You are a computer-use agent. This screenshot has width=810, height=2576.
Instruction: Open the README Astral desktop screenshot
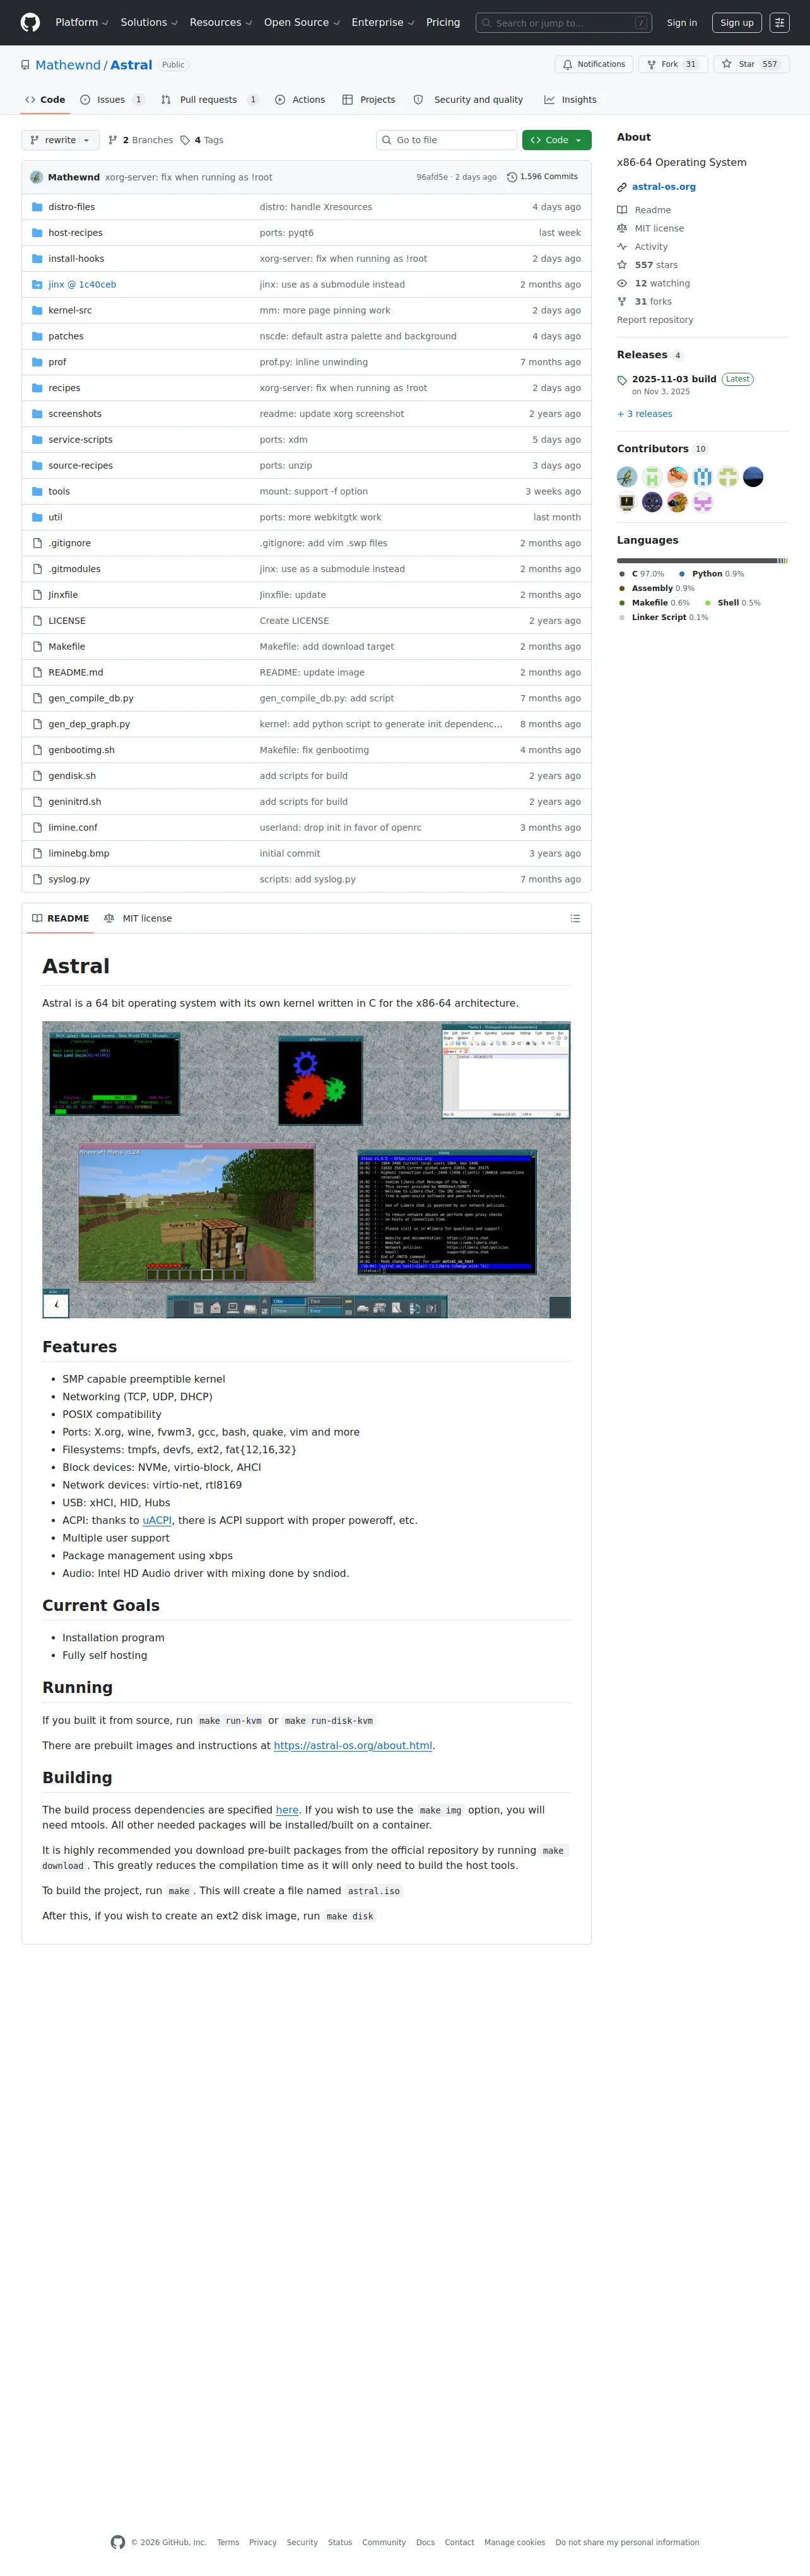tap(306, 1169)
